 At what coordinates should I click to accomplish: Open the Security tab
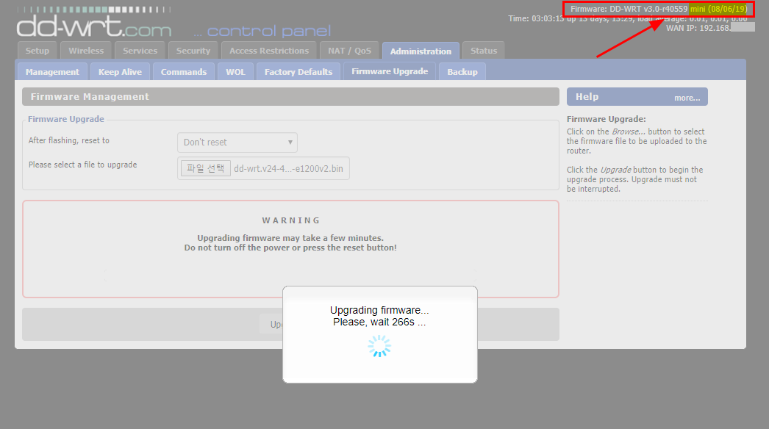193,51
